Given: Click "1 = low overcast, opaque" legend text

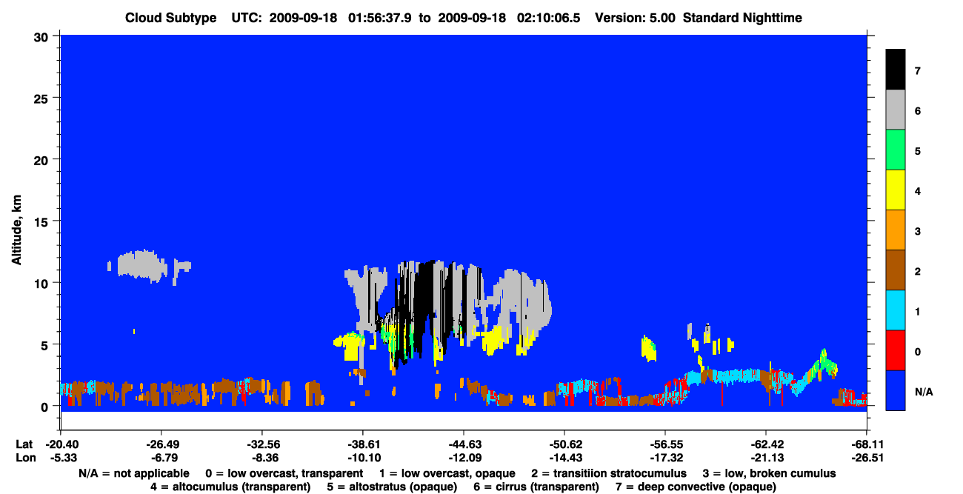Looking at the screenshot, I should pyautogui.click(x=447, y=473).
